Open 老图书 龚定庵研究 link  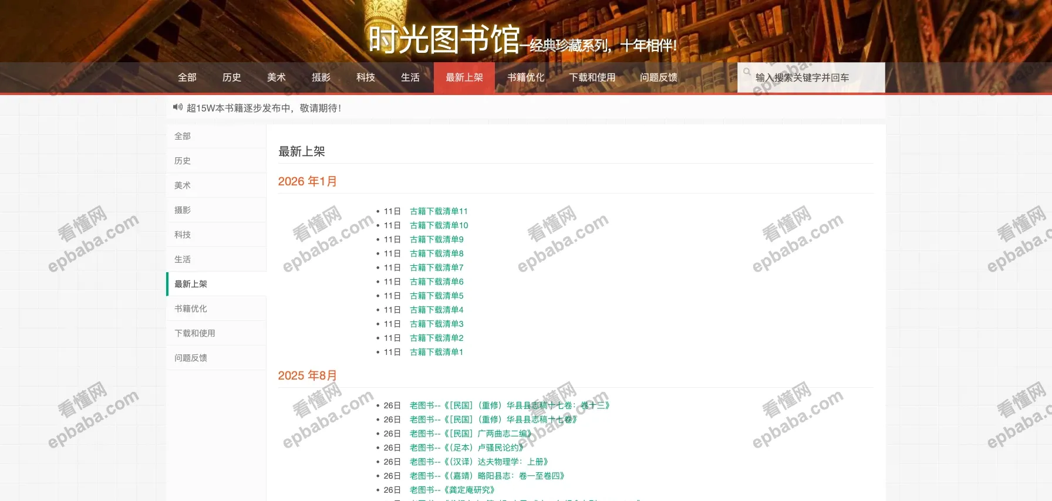point(453,490)
